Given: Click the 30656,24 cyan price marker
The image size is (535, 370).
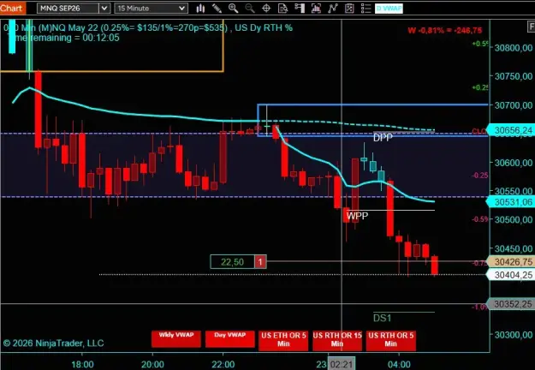Looking at the screenshot, I should 511,130.
